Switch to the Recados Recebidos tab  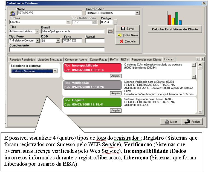pos(22,59)
